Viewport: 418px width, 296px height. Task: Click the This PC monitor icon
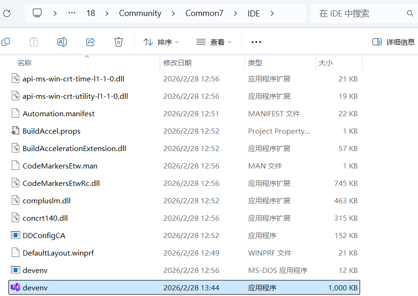click(37, 13)
